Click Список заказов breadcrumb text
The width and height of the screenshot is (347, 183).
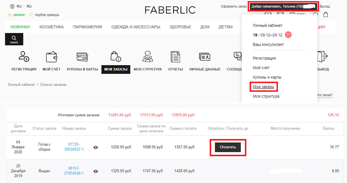[x=53, y=85]
